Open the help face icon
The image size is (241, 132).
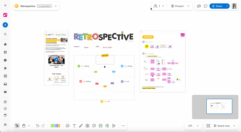[x=5, y=115]
